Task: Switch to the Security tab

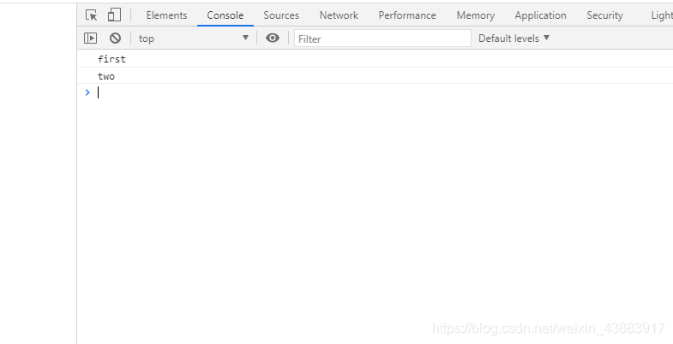Action: tap(604, 15)
